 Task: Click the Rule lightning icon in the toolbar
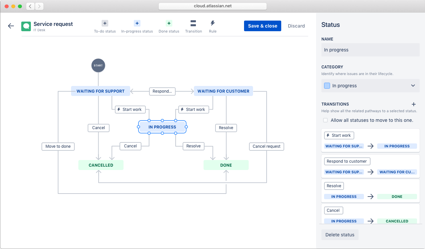(x=212, y=23)
